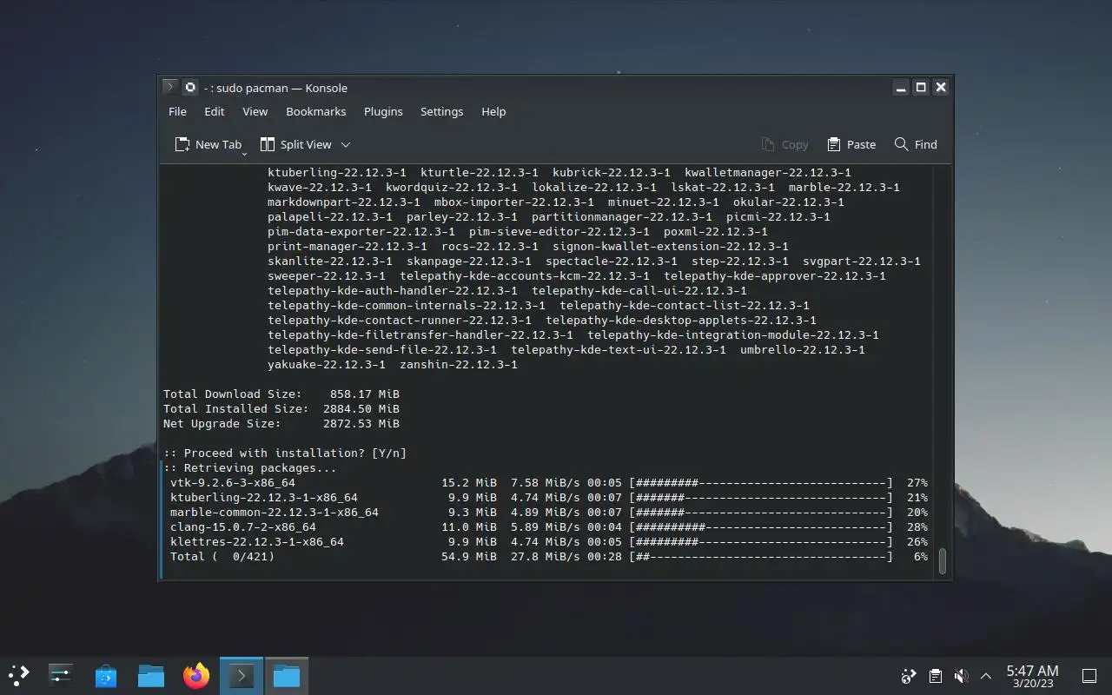Click yakuake-22.12.3-1 in the package list
Viewport: 1112px width, 695px height.
[327, 364]
